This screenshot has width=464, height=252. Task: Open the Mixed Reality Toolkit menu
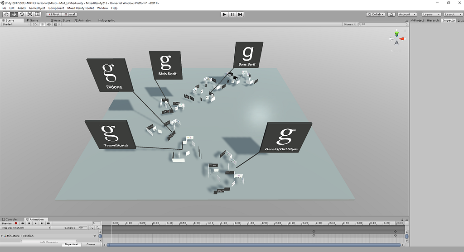pos(81,8)
